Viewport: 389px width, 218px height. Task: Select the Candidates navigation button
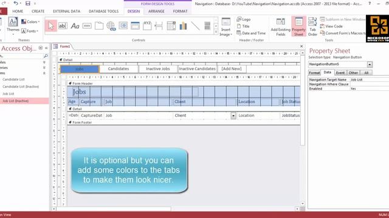[119, 68]
